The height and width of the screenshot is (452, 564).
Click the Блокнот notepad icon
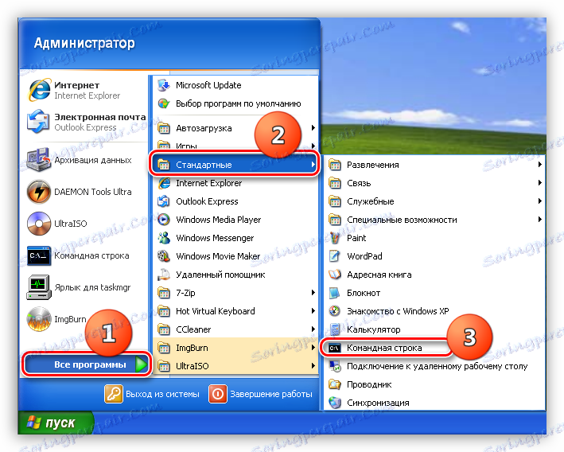335,293
